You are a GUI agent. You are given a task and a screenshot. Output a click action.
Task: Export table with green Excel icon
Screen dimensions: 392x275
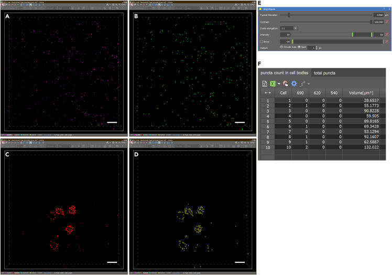[x=273, y=83]
